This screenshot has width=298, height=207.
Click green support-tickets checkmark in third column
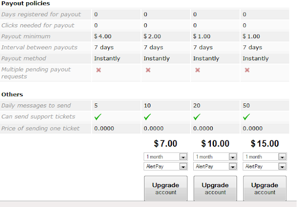197,117
